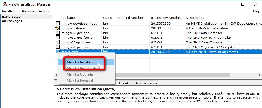The image size is (262, 108).
Task: Click the MinGW app icon in title bar
Action: click(x=5, y=4)
